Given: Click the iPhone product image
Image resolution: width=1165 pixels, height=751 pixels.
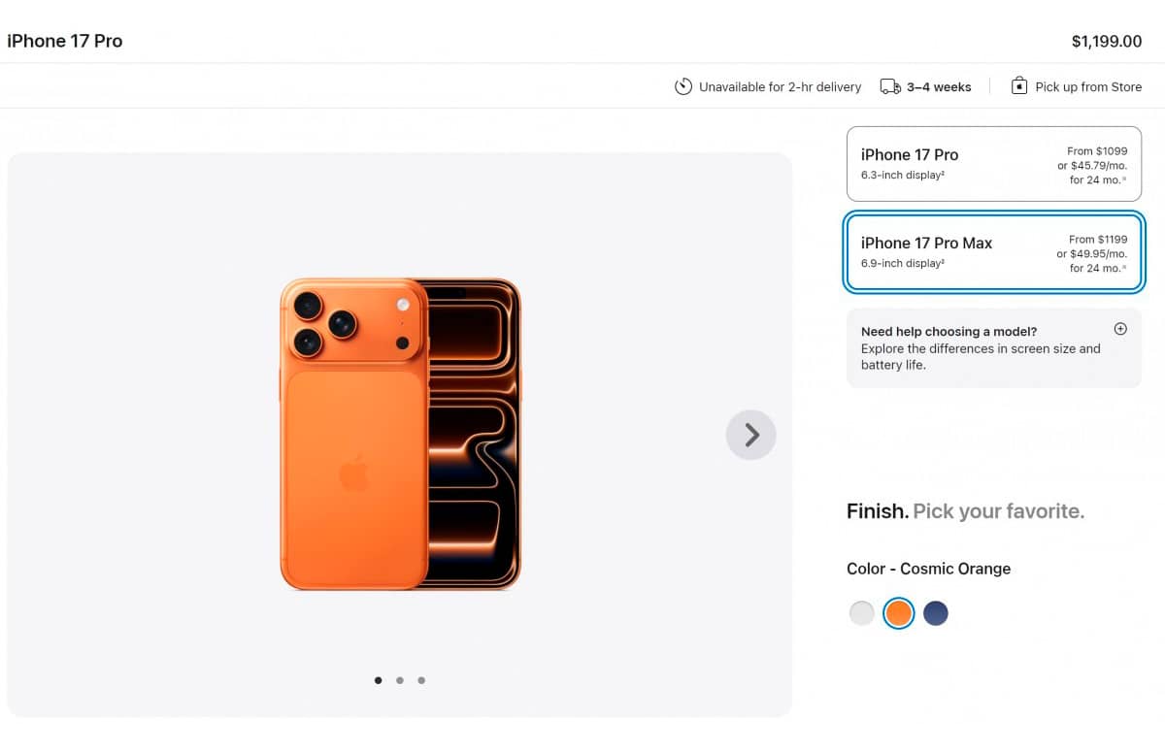Looking at the screenshot, I should coord(400,434).
